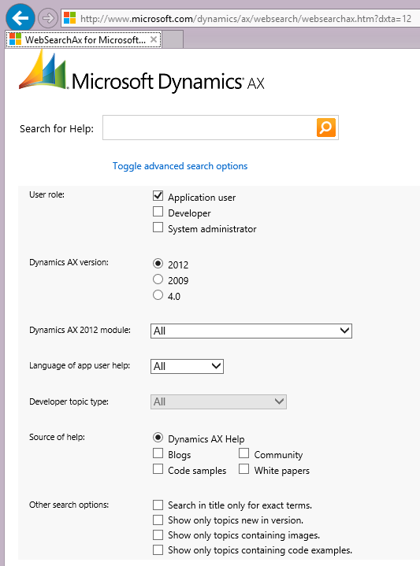The height and width of the screenshot is (566, 420).
Task: Go back with the browser back arrow
Action: tap(20, 17)
